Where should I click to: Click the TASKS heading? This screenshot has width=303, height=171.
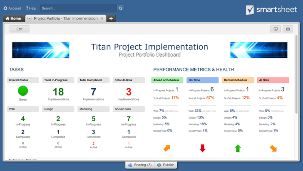pyautogui.click(x=16, y=69)
